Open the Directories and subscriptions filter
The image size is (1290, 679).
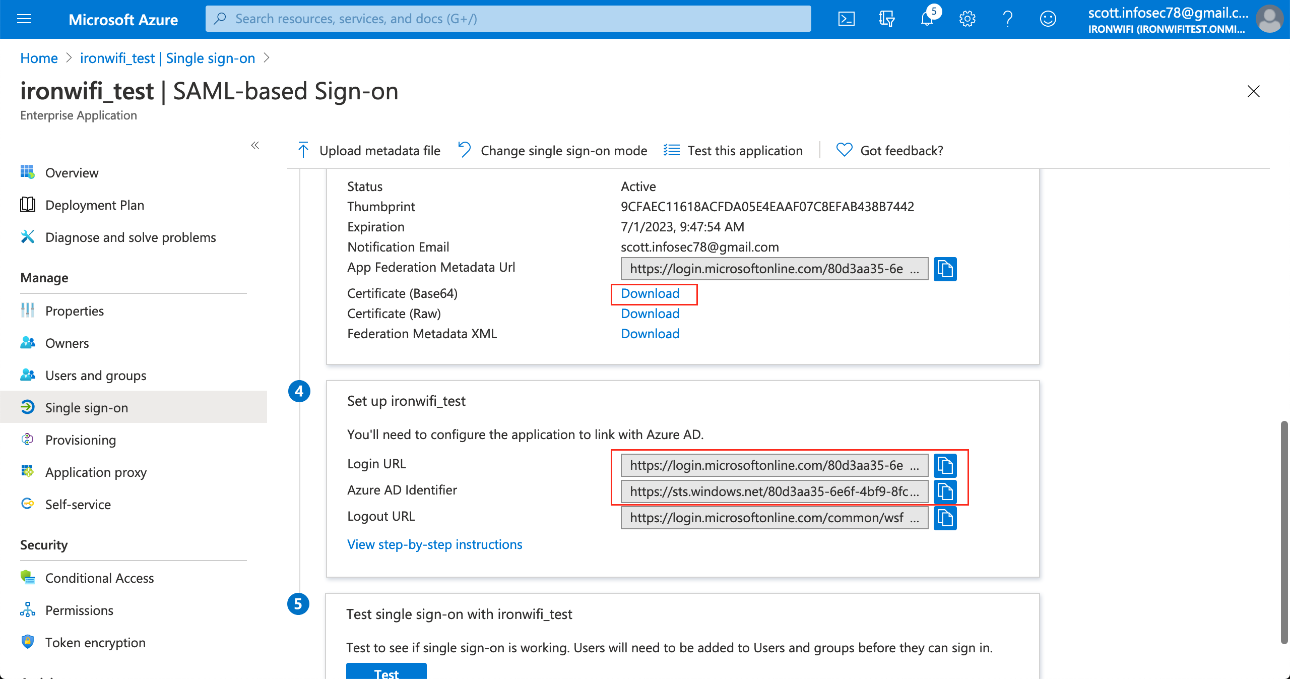pos(886,19)
